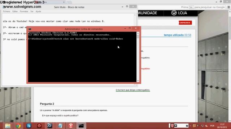Image resolution: width=231 pixels, height=129 pixels.
Task: Maximize the Bloco de notas window
Action: pyautogui.click(x=127, y=6)
